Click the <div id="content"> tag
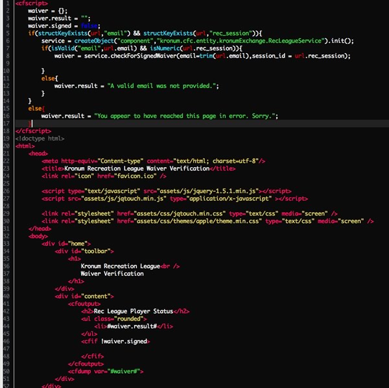The image size is (389, 388). coord(84,296)
